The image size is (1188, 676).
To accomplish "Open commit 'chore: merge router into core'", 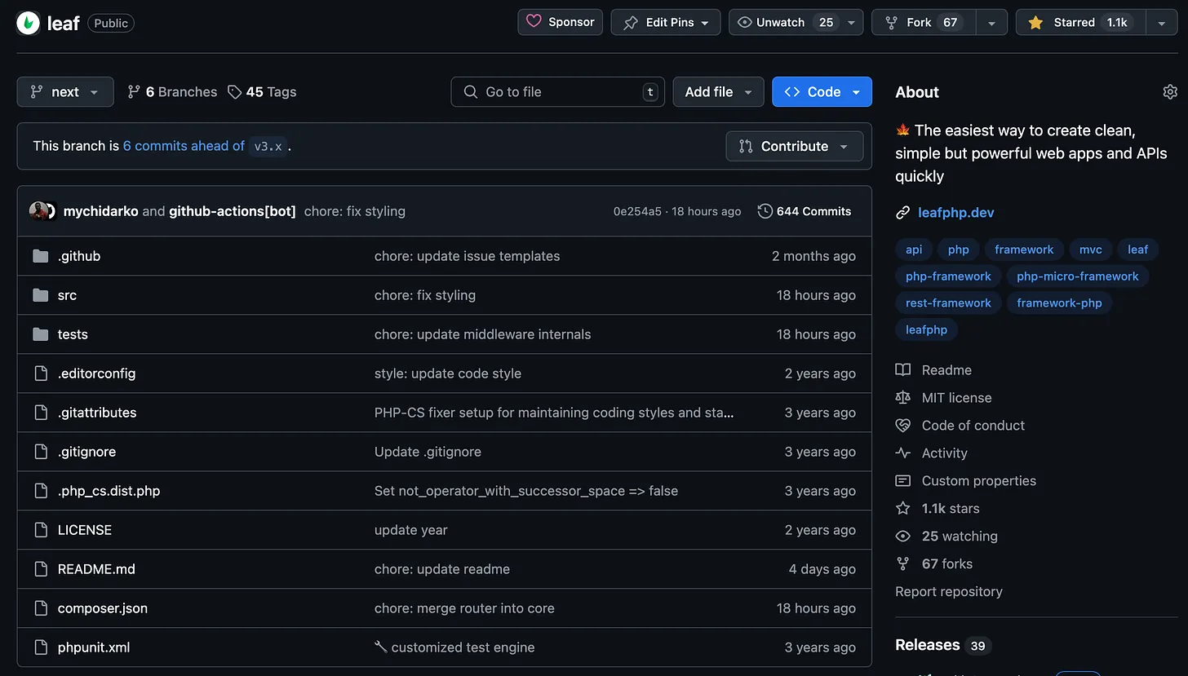I will click(x=464, y=608).
